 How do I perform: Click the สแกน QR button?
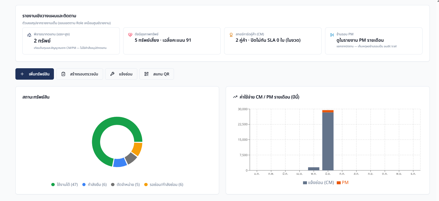click(x=157, y=74)
